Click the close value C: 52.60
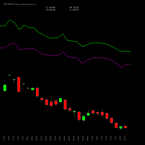Screen dimensions: 145x145 pyautogui.click(x=51, y=8)
